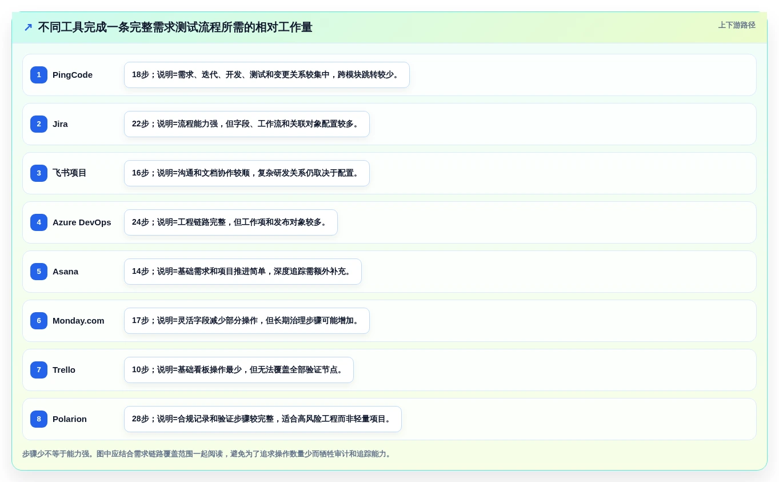Select the 飞书项目 tool name
Screen dimensions: 779x482
70,173
